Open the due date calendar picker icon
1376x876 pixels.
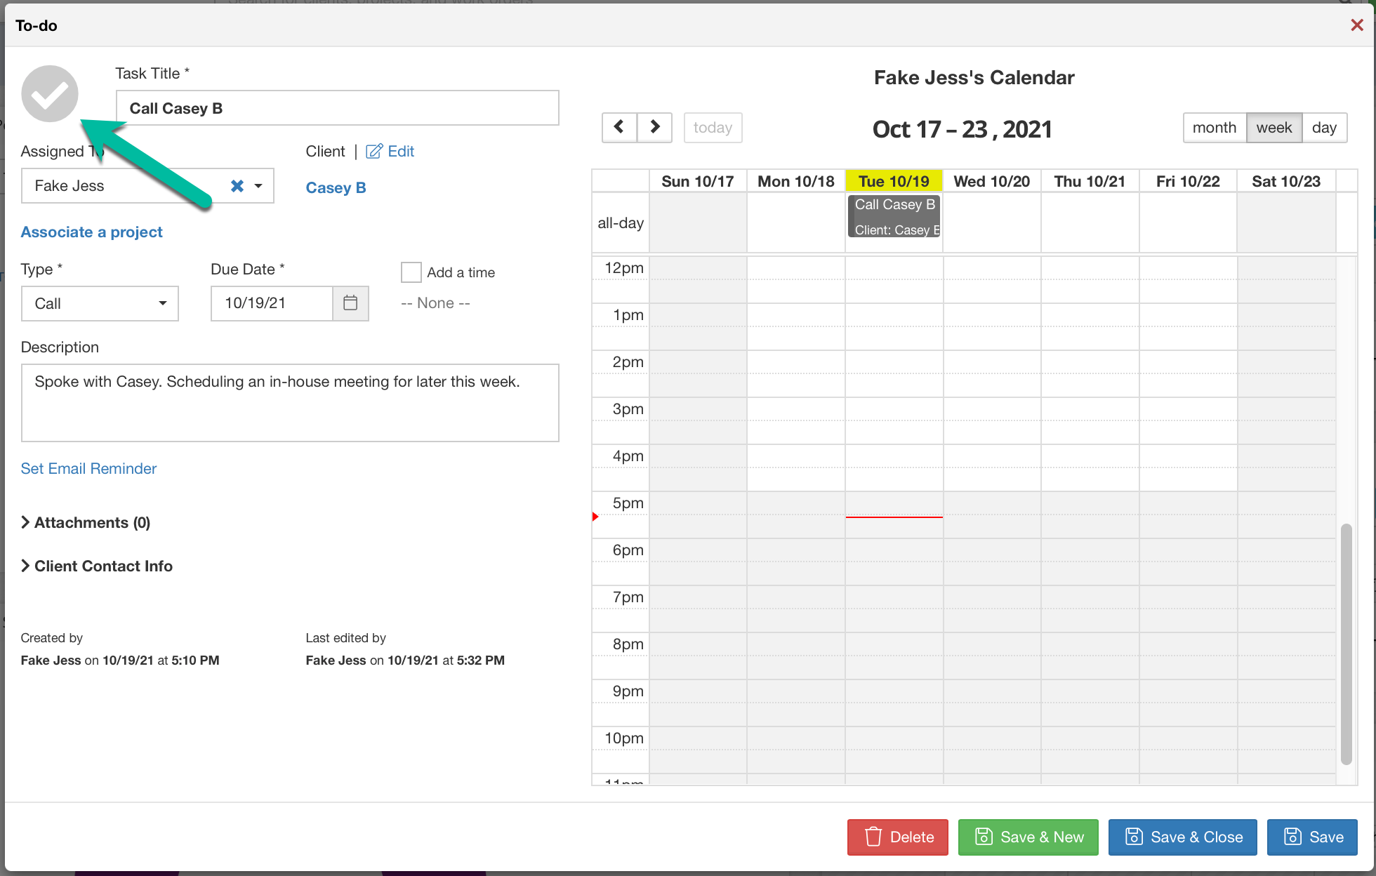point(350,303)
